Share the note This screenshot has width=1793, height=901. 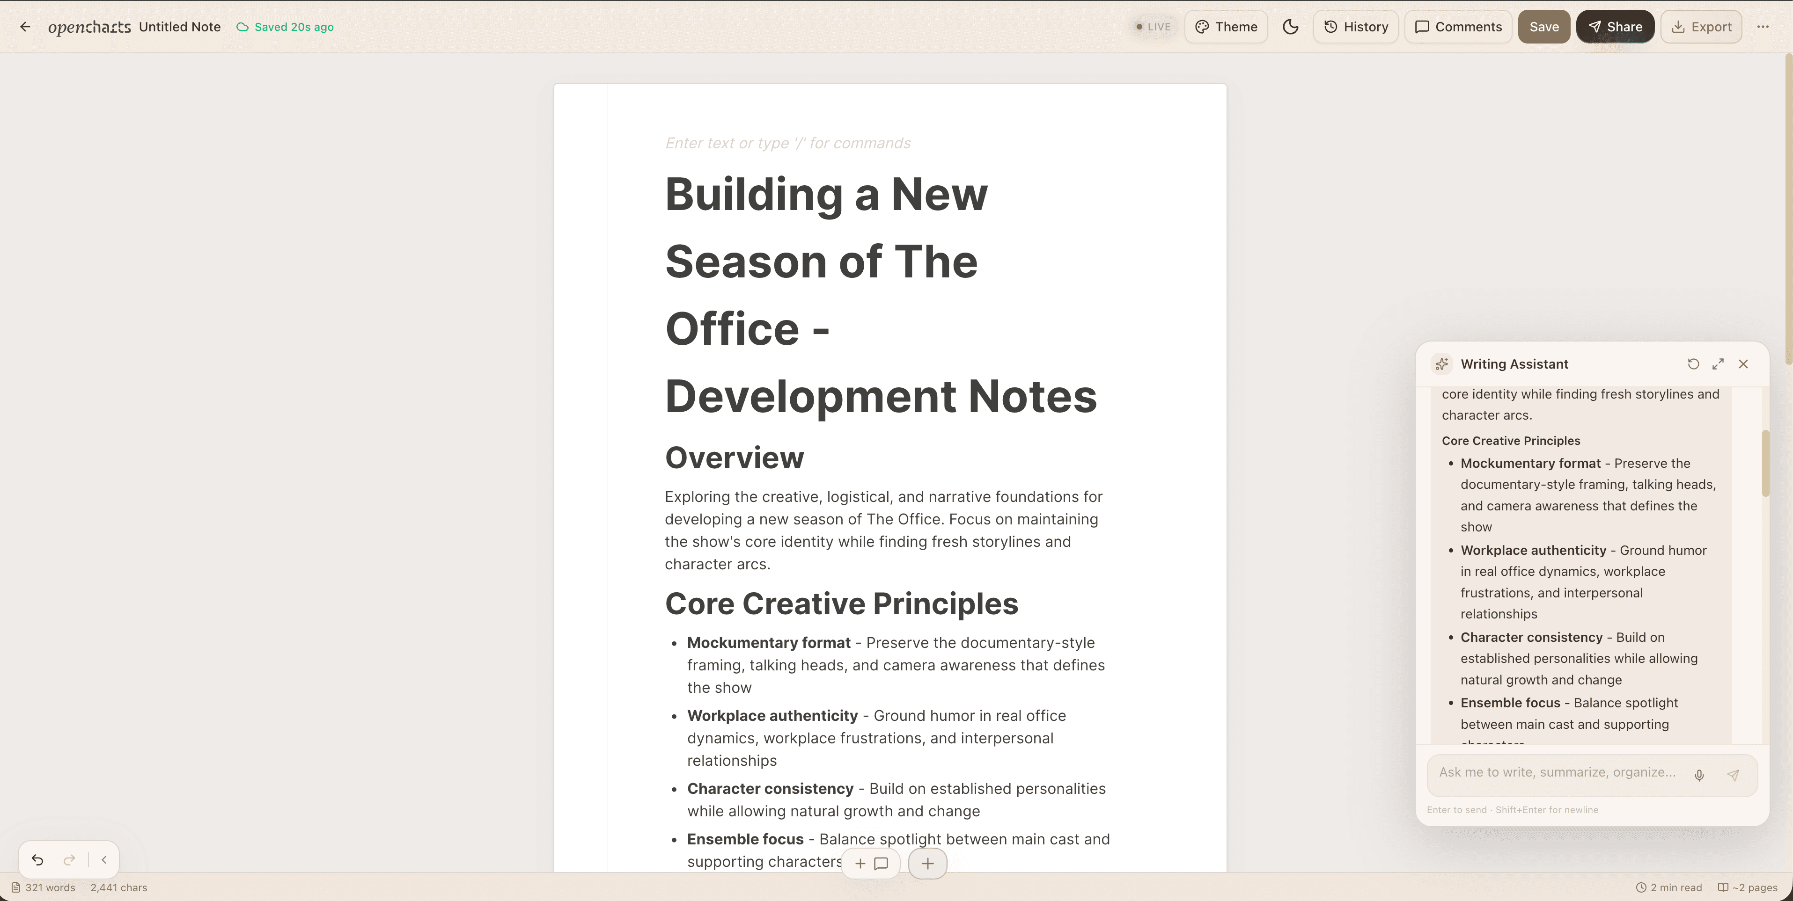pos(1615,27)
